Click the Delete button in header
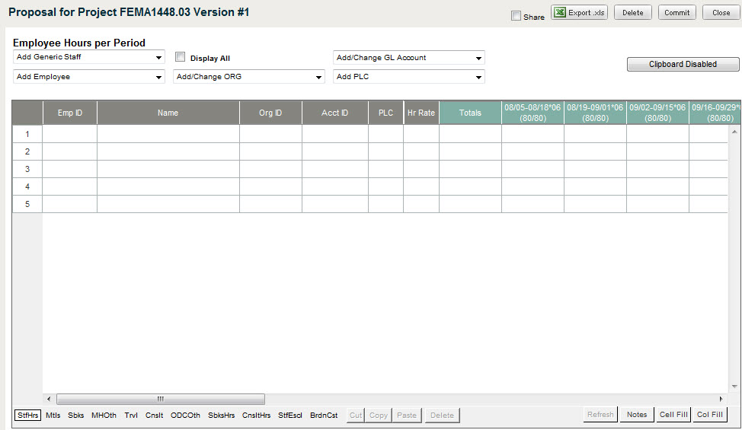742x430 pixels. coord(632,13)
